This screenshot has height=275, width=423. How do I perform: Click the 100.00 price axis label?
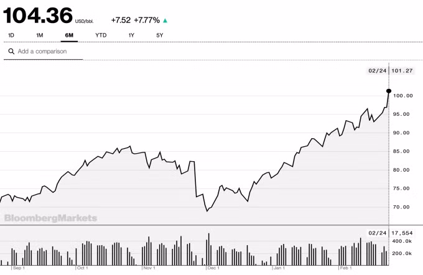point(402,96)
